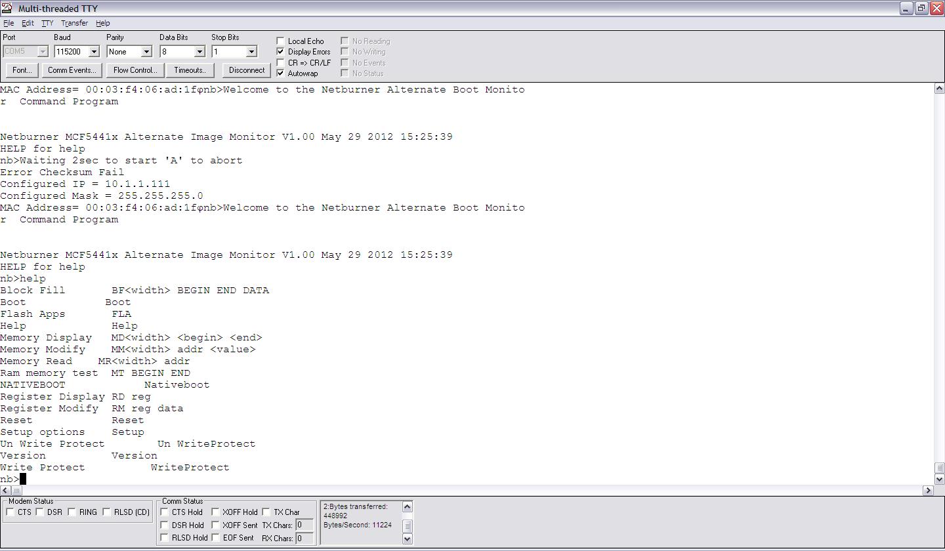Click the Multi-threaded TTY title bar icon
Viewport: 945px width, 551px height.
[x=7, y=8]
